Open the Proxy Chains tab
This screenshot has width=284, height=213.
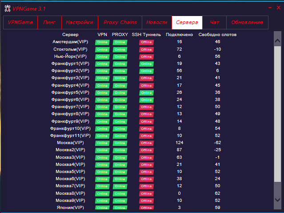pos(120,22)
